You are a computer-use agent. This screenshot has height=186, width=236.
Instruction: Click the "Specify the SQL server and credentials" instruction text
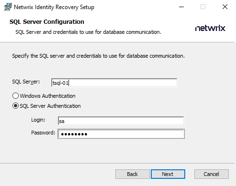[x=98, y=56]
